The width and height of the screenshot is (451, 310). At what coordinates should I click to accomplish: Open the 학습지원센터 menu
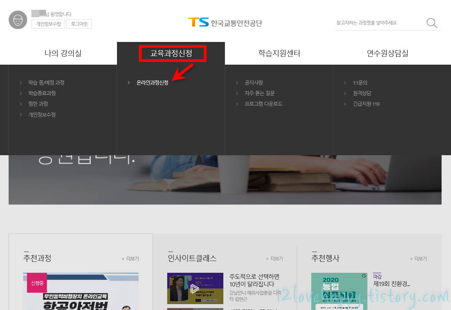pos(279,53)
